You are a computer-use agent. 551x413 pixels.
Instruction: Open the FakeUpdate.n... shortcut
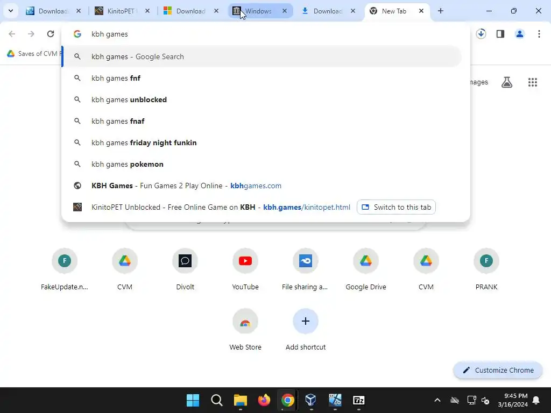tap(65, 270)
